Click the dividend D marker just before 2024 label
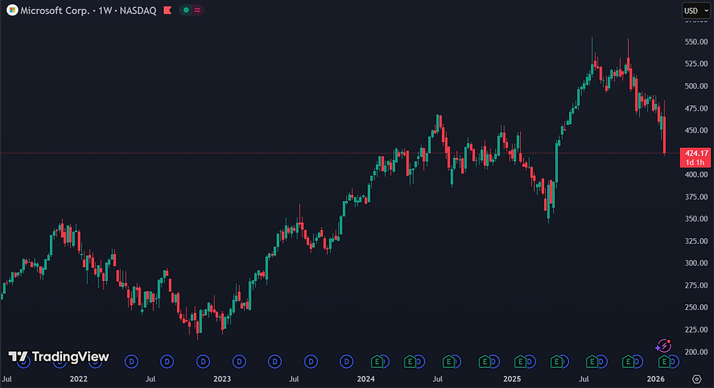 tap(347, 362)
